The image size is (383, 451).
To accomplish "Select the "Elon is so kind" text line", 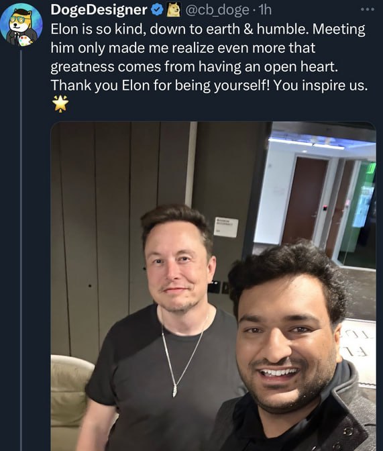I will click(208, 29).
